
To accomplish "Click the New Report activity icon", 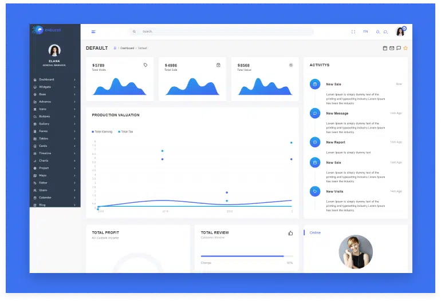I will coord(315,142).
